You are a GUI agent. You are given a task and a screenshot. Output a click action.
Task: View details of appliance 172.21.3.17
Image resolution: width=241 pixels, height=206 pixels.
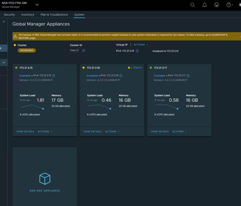point(160,132)
